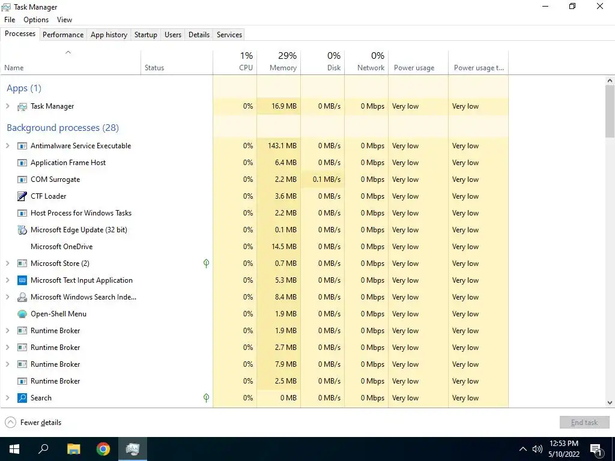
Task: Open the volume speaker tray icon
Action: click(x=538, y=449)
